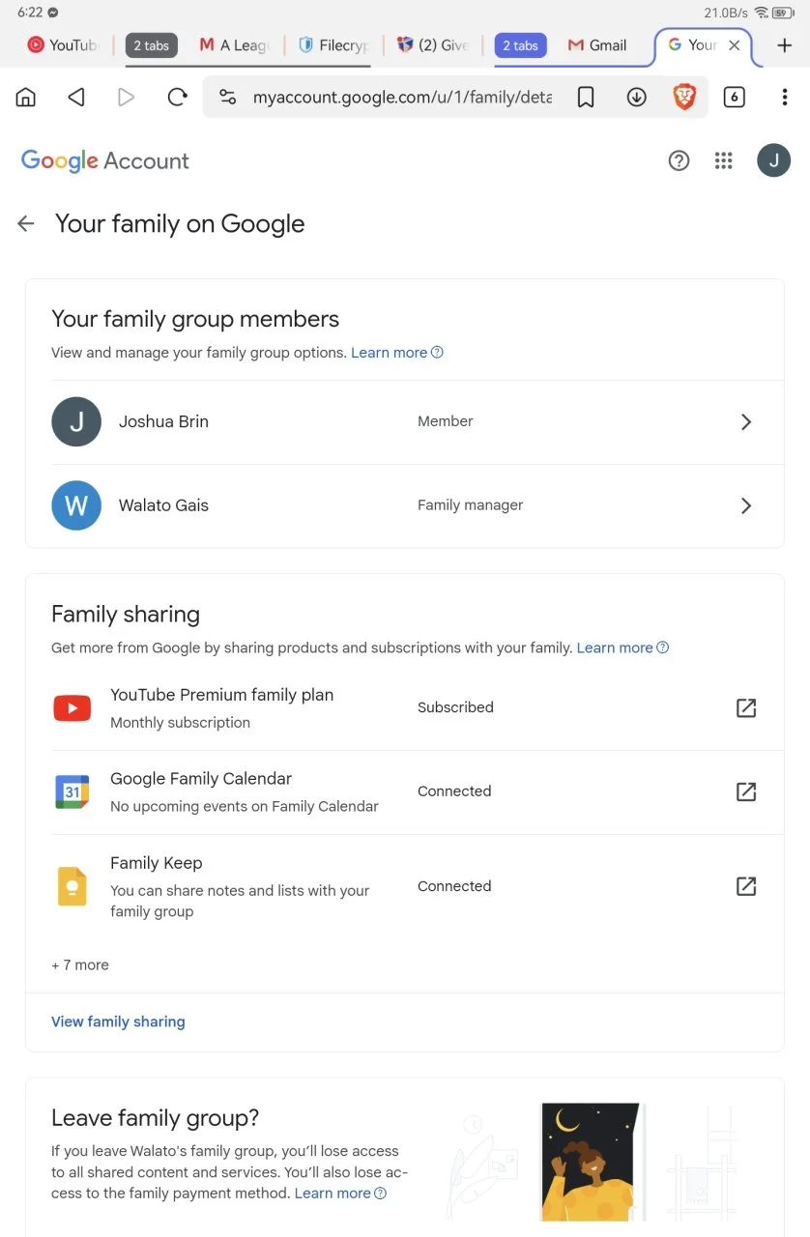Switch to the Filecrypt tab

point(334,45)
